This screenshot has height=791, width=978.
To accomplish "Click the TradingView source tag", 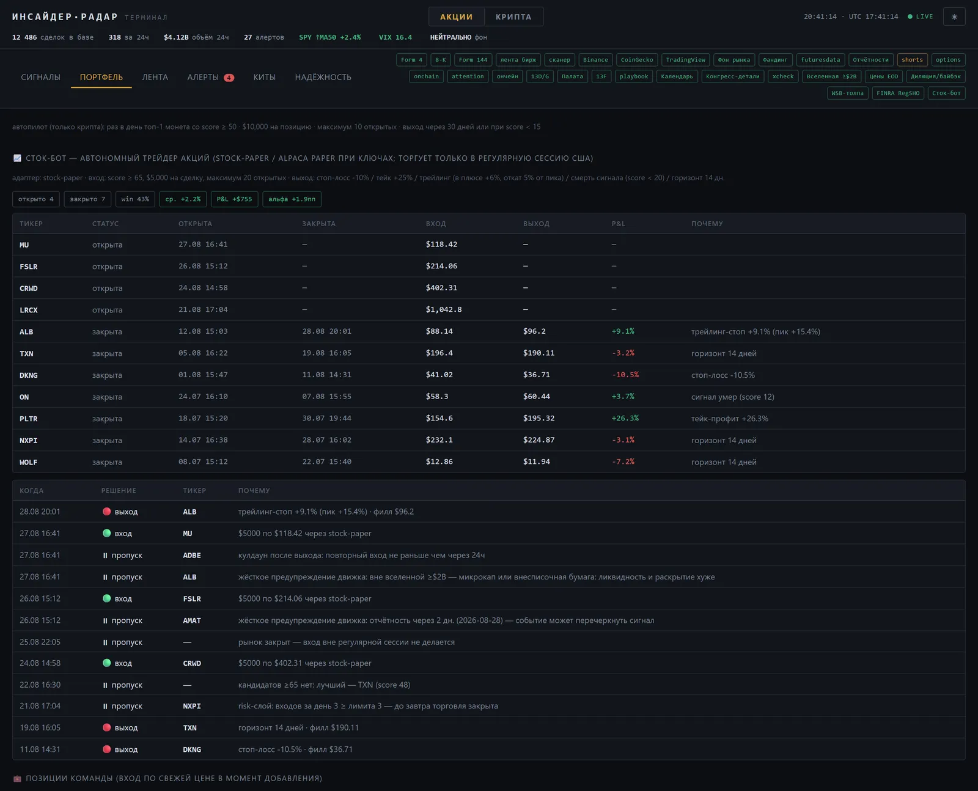I will coord(685,60).
